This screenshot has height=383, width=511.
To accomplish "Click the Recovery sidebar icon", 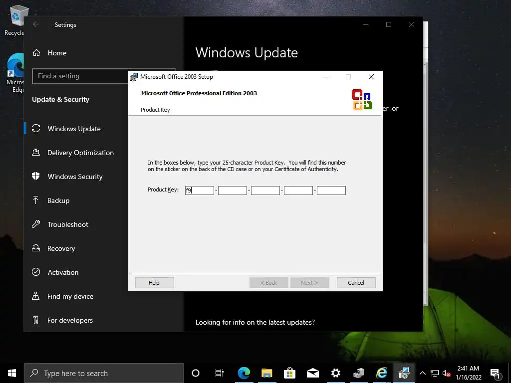I will [36, 248].
